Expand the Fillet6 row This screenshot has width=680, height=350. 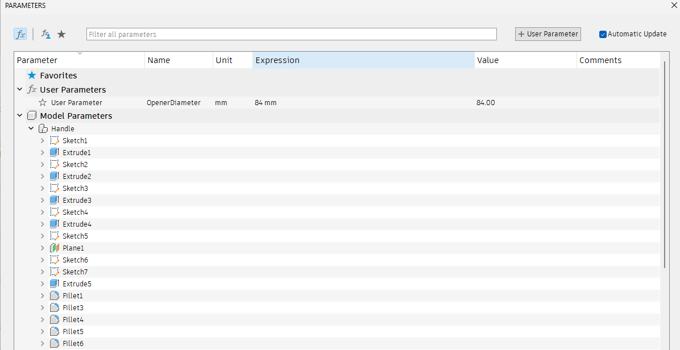coord(42,343)
